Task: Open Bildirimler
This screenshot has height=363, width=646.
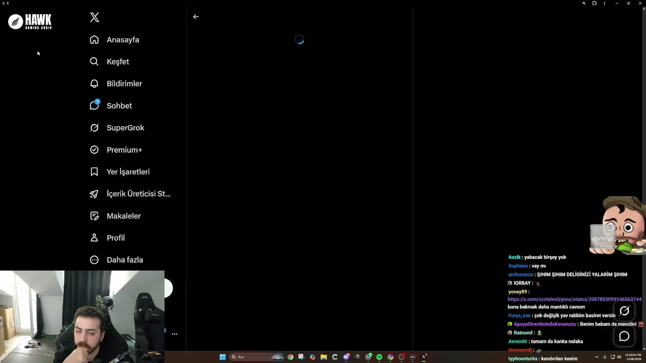Action: (124, 84)
